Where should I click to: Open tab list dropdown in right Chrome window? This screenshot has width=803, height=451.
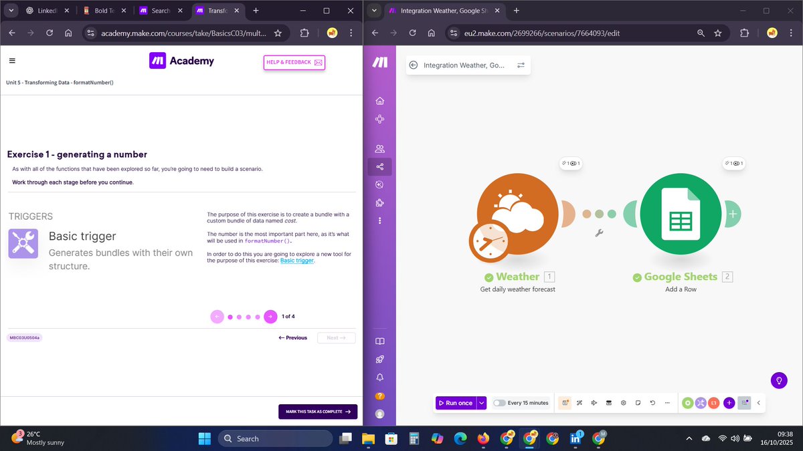point(374,11)
